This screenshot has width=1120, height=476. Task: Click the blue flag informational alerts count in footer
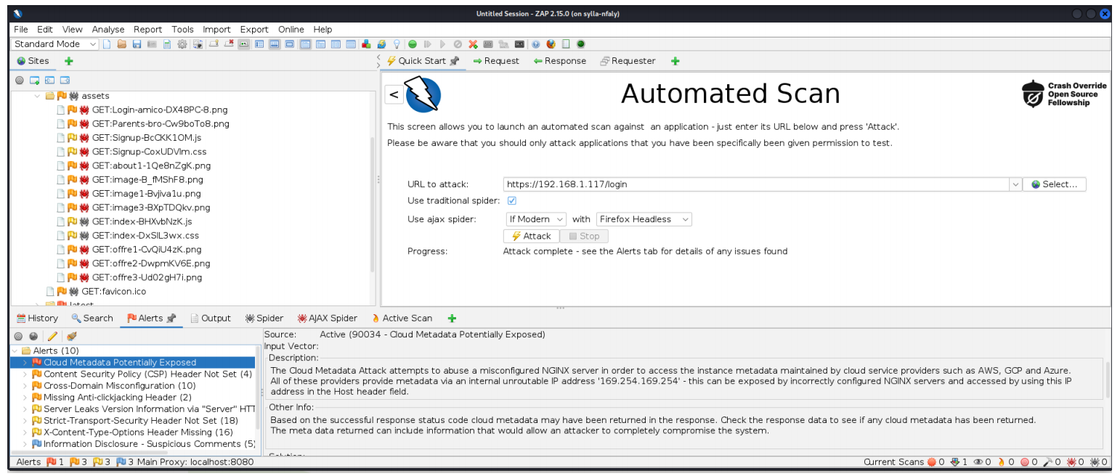pos(125,461)
